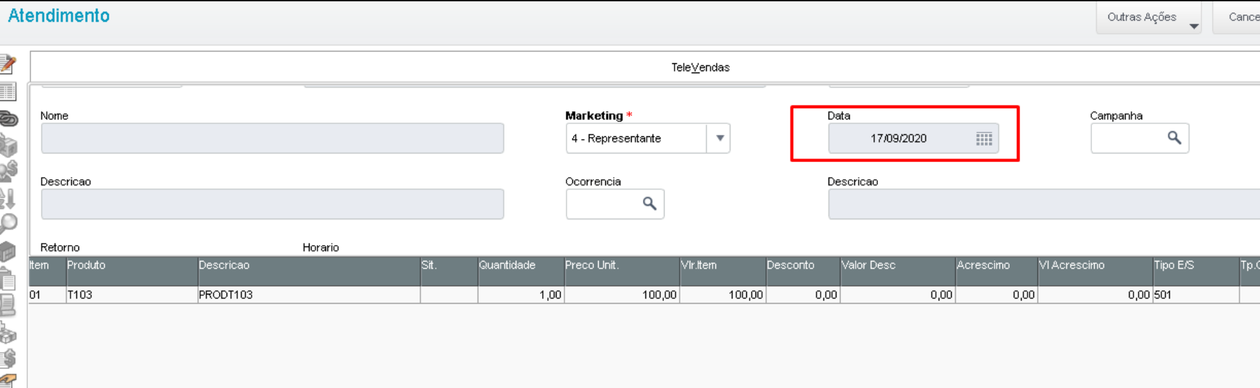
Task: Click the computer tower sidebar icon
Action: 7,306
